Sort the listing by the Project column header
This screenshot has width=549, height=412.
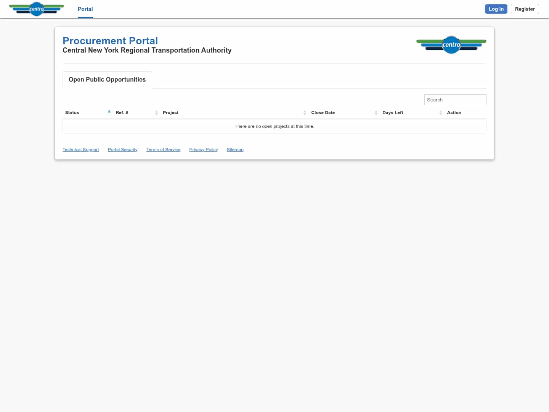pyautogui.click(x=170, y=113)
